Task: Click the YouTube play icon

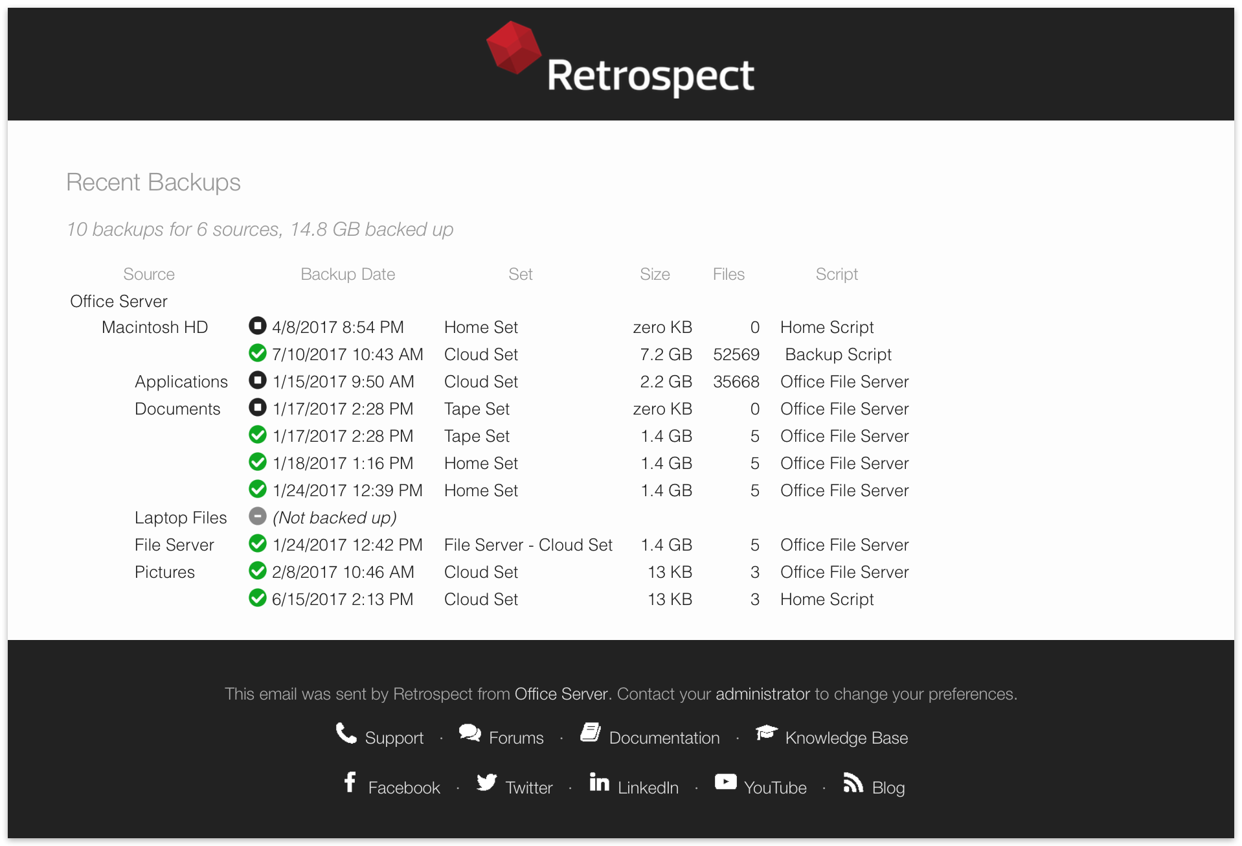Action: tap(726, 782)
